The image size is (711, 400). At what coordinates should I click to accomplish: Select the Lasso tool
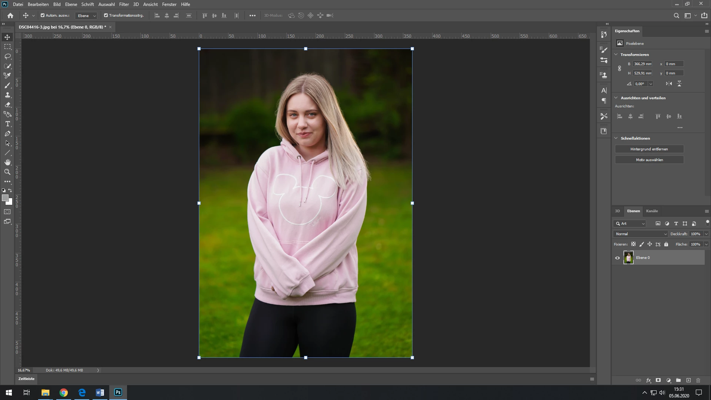coord(7,56)
